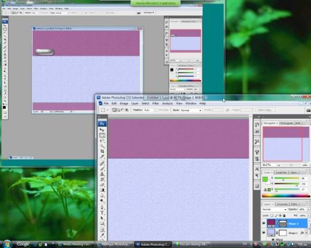Open the tool preset picker arrow

(108, 110)
